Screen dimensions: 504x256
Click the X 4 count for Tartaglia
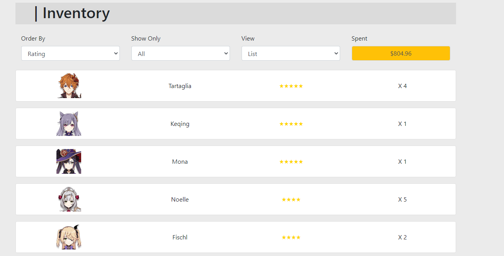[402, 86]
